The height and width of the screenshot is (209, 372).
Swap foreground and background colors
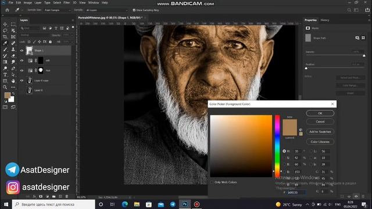[13, 94]
